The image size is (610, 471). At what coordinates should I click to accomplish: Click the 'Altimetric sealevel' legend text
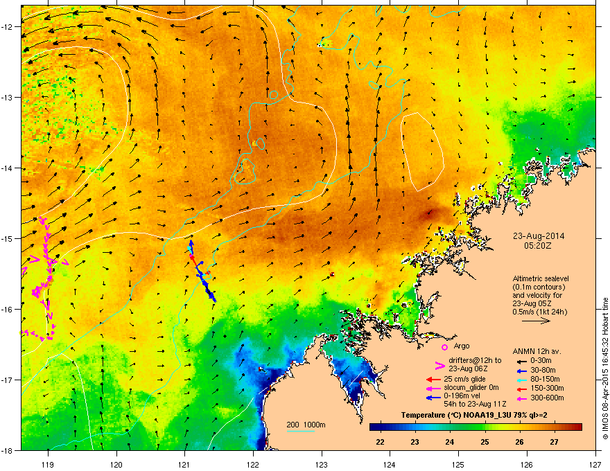click(x=541, y=278)
